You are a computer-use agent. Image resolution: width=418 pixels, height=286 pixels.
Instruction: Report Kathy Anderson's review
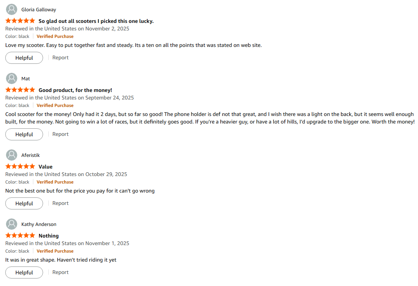tap(60, 272)
